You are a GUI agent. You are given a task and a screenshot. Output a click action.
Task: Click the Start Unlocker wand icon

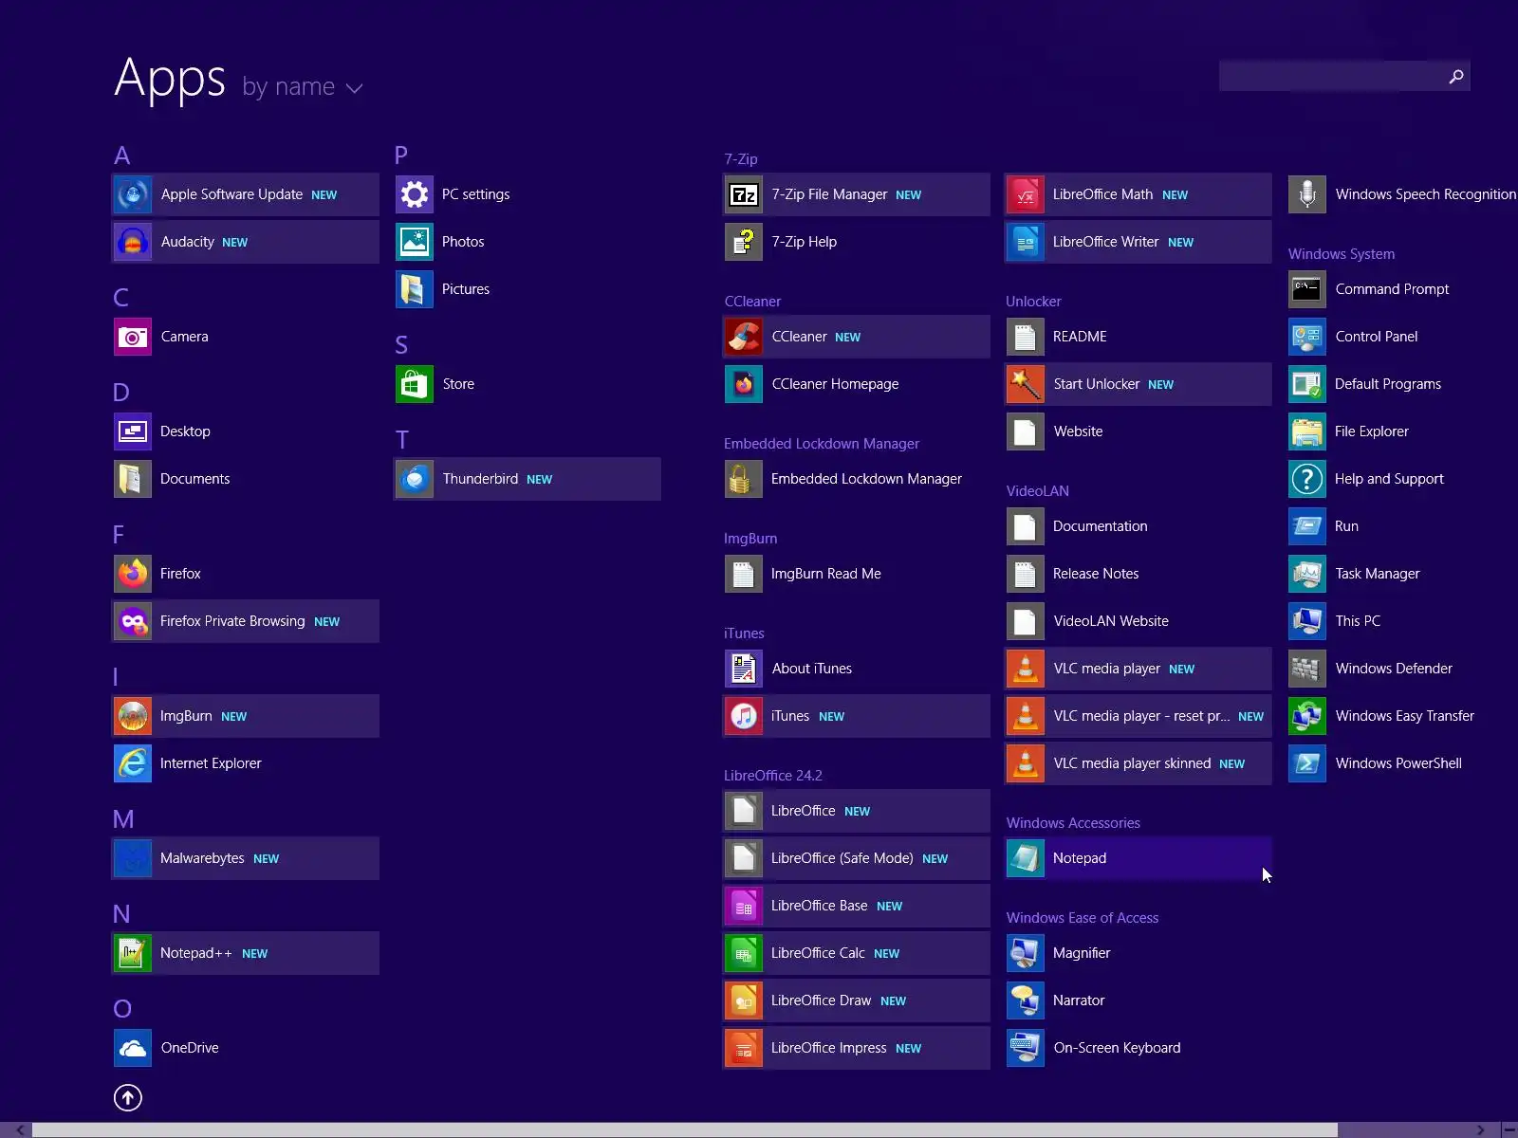pyautogui.click(x=1026, y=384)
